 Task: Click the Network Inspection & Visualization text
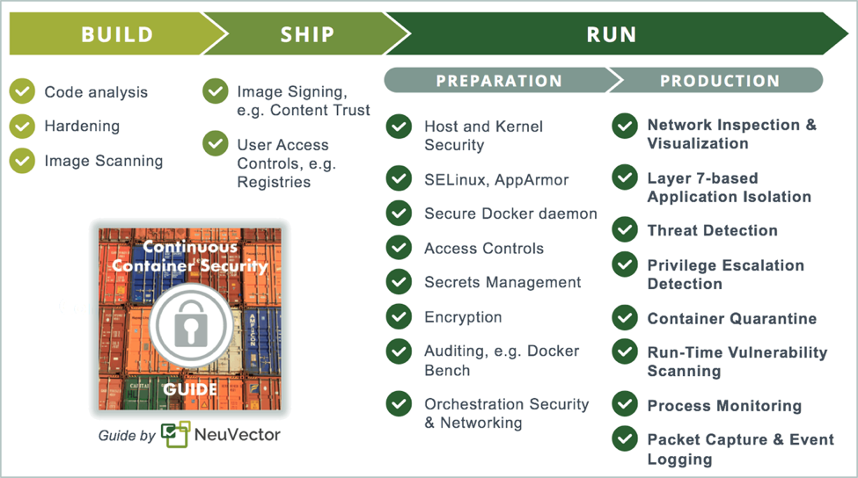tap(731, 134)
